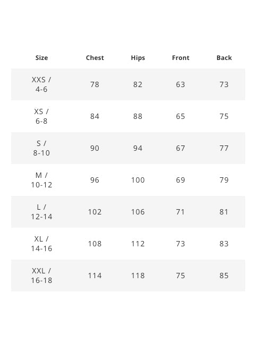Select the S / 8-10 size label

pos(41,148)
